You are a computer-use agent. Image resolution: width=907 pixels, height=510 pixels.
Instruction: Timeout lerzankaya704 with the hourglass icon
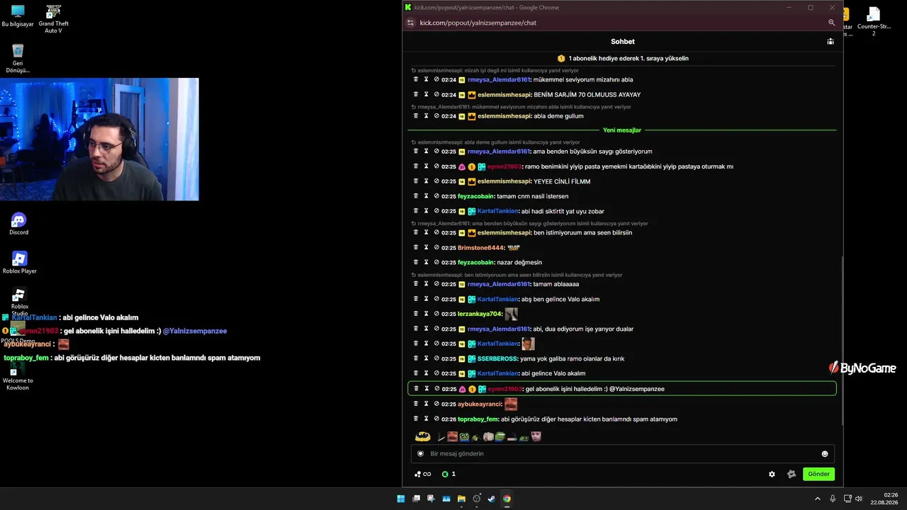pos(427,314)
